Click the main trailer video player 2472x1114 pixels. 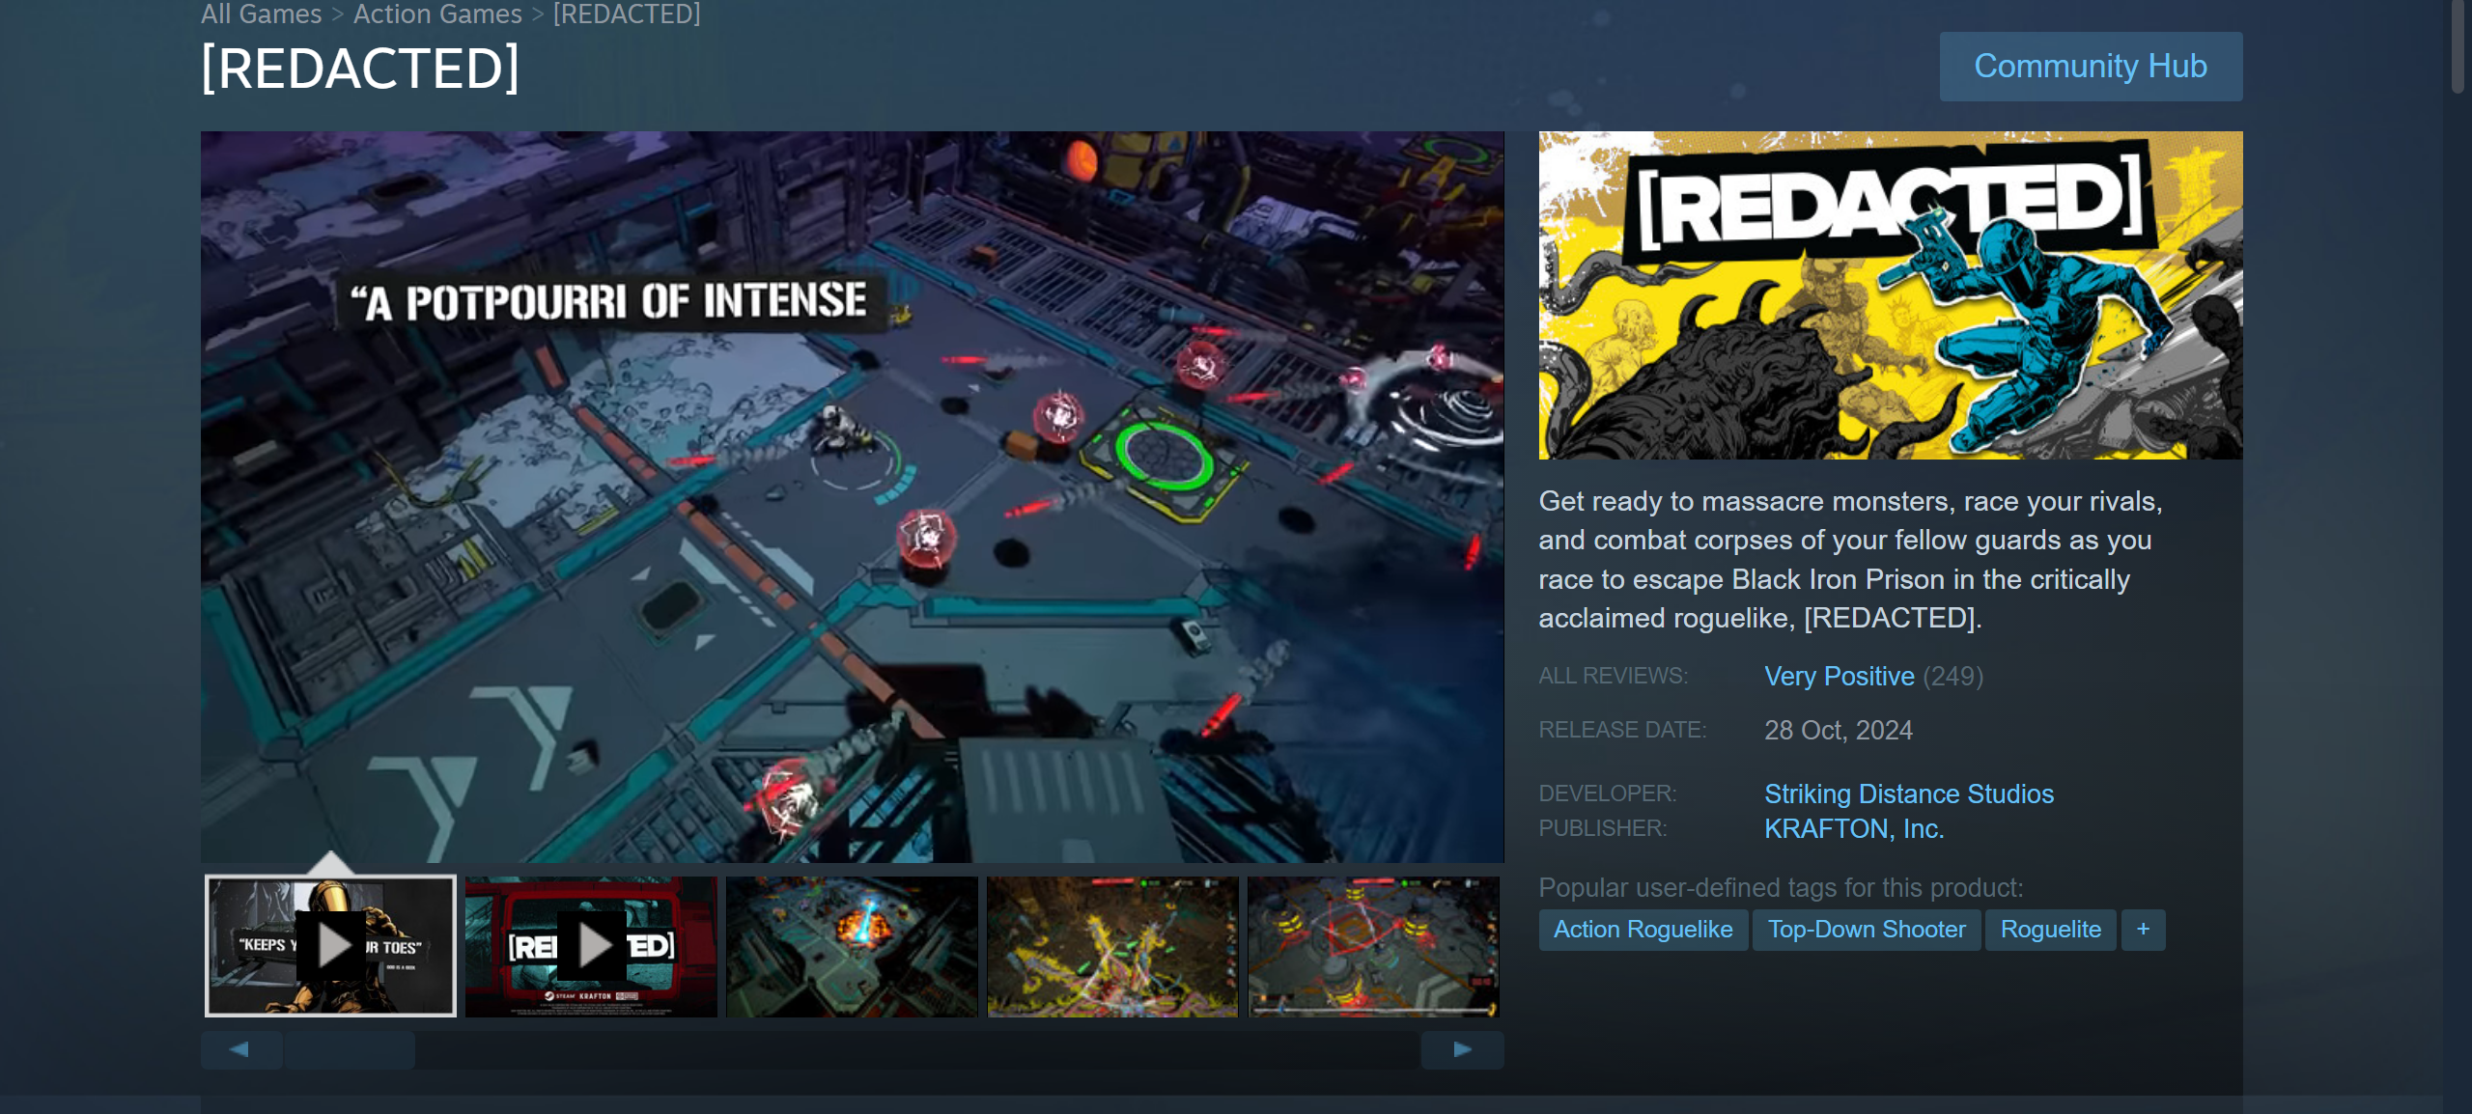click(852, 496)
